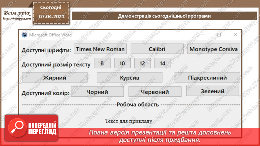Image resolution: width=260 pixels, height=146 pixels.
Task: Click the purchase notice banner text
Action: click(x=160, y=136)
